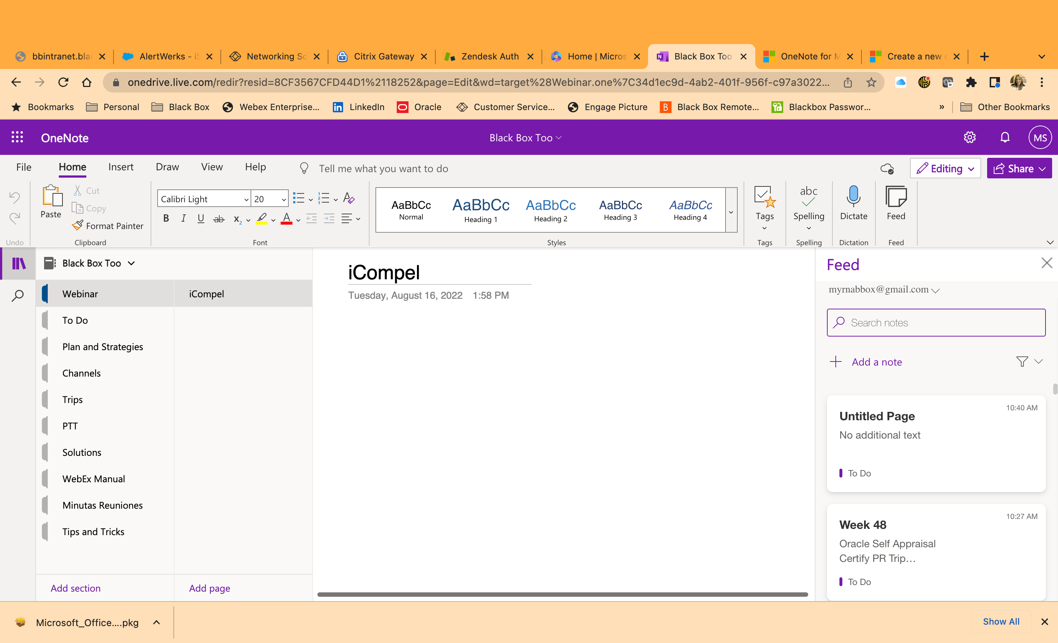This screenshot has width=1058, height=643.
Task: Show notebooks via library sidebar icon
Action: [18, 264]
